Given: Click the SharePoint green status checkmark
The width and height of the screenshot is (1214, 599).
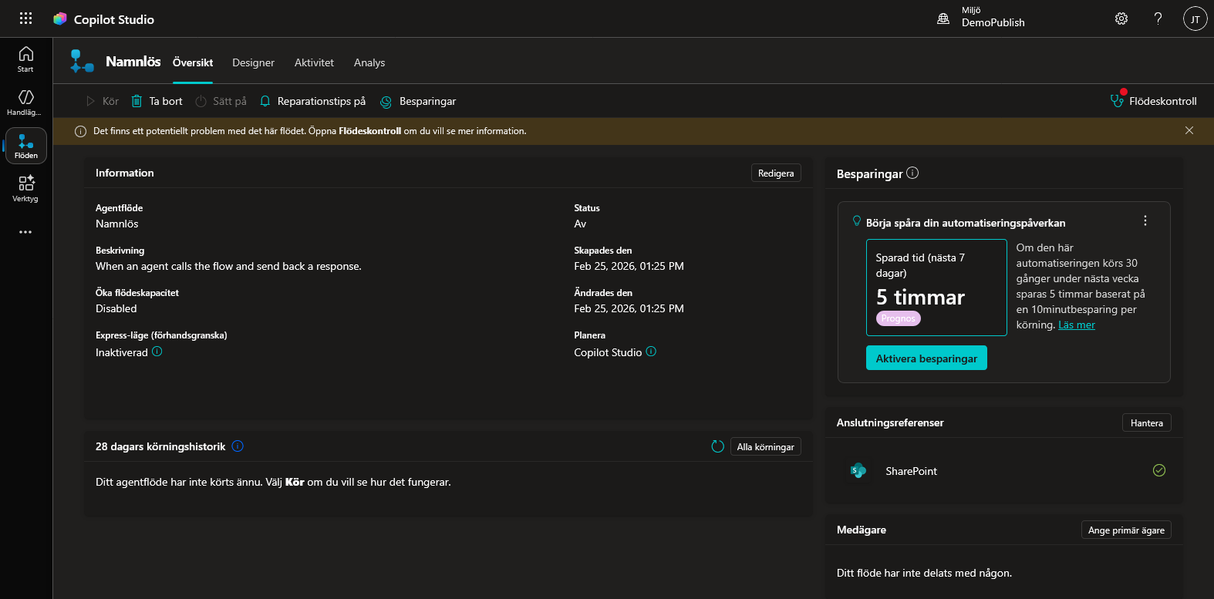Looking at the screenshot, I should click(x=1158, y=470).
